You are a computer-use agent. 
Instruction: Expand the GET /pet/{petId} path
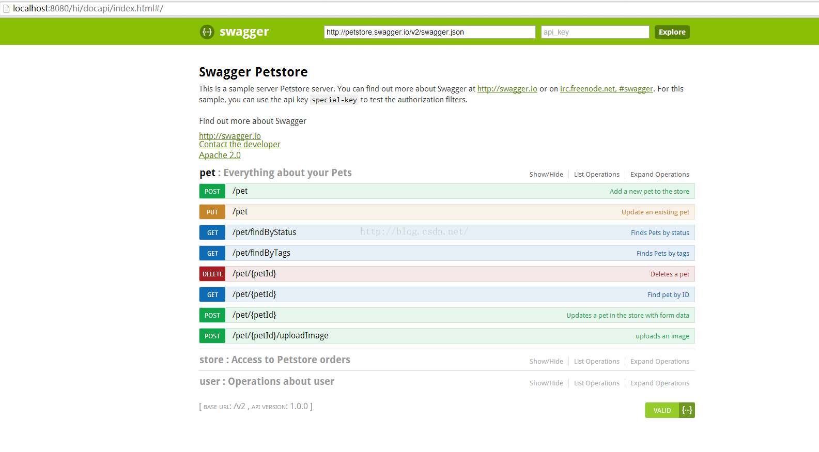(x=254, y=294)
